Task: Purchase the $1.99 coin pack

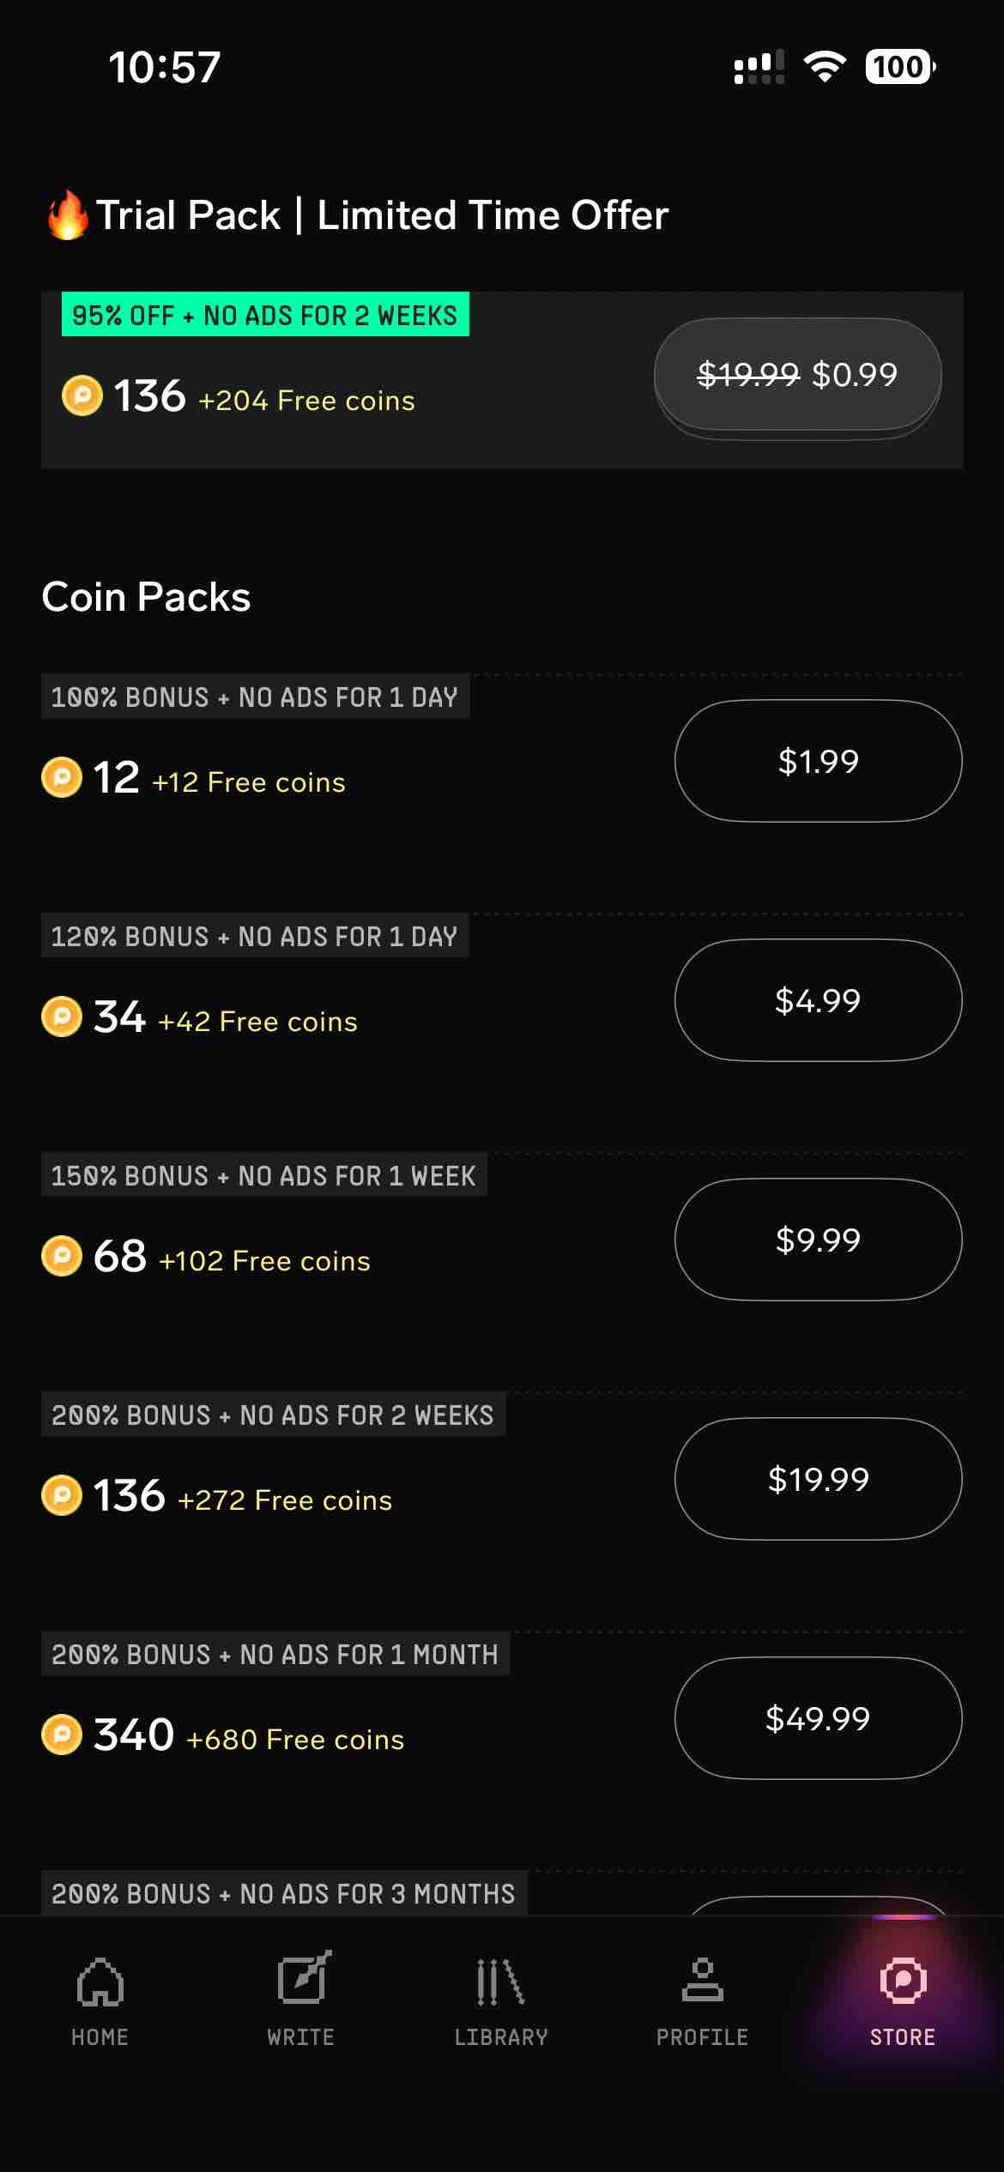Action: (818, 761)
